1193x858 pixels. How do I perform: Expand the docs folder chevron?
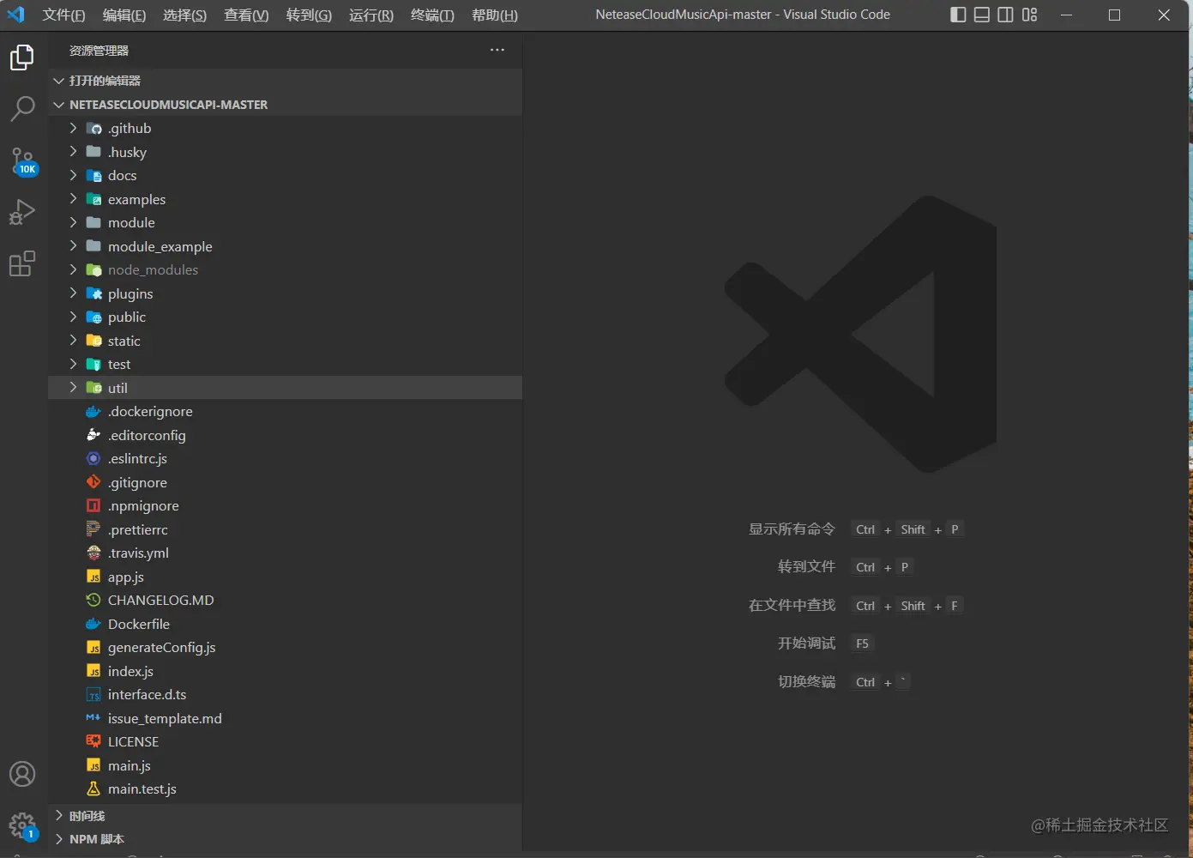tap(73, 175)
